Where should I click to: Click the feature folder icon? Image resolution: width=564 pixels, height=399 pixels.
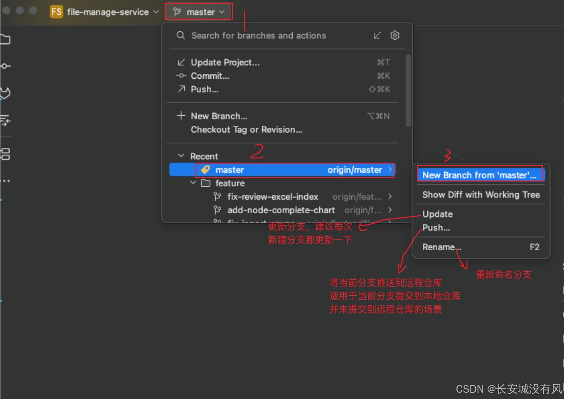point(206,183)
